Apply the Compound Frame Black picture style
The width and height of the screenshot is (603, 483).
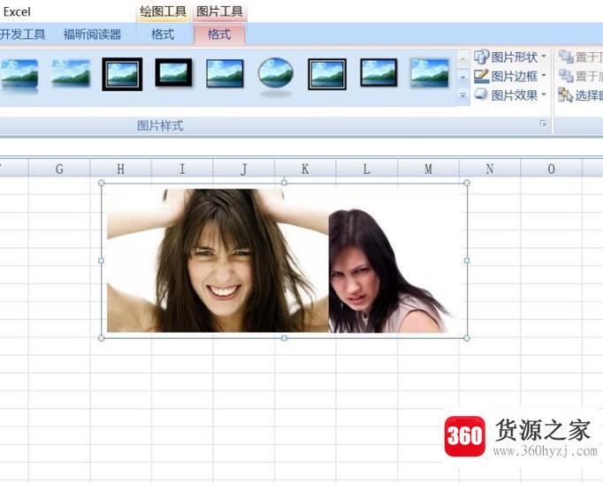(x=327, y=73)
